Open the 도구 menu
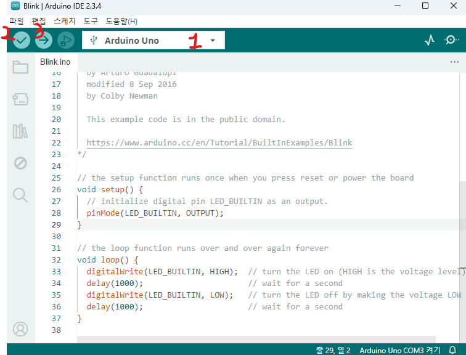The height and width of the screenshot is (355, 466). point(91,21)
